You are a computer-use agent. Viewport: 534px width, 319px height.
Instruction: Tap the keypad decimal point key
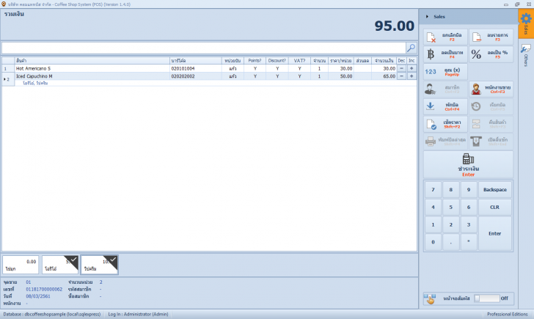pyautogui.click(x=450, y=242)
